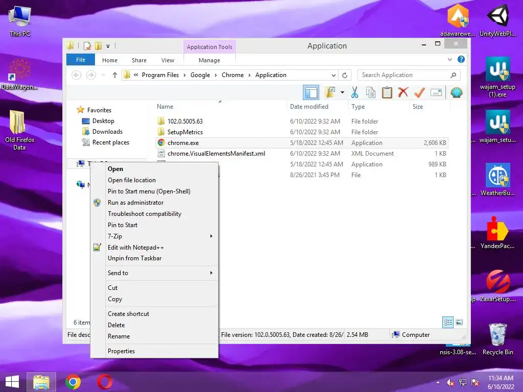Open Classic Explorer settings shell icon
The width and height of the screenshot is (523, 392).
(456, 92)
